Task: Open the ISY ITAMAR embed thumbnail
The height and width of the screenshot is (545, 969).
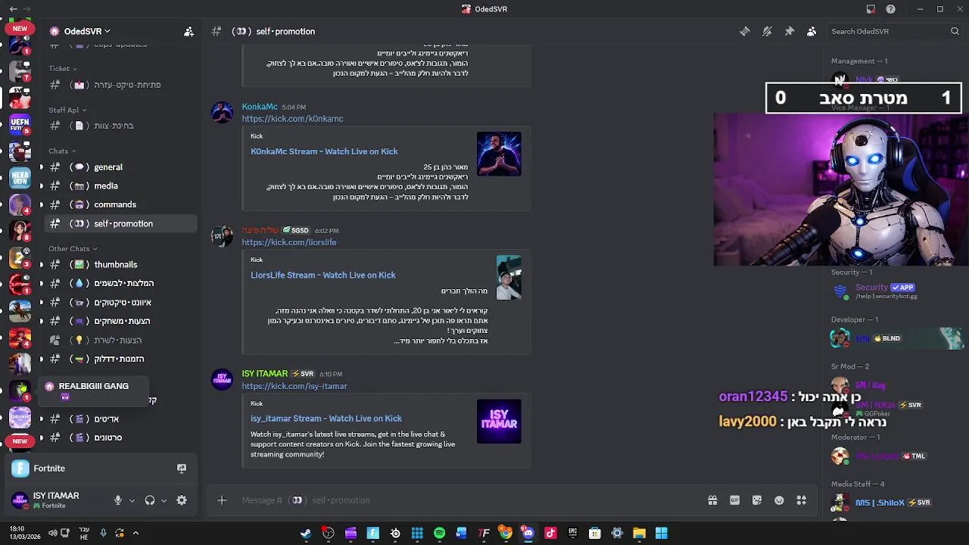Action: (499, 422)
